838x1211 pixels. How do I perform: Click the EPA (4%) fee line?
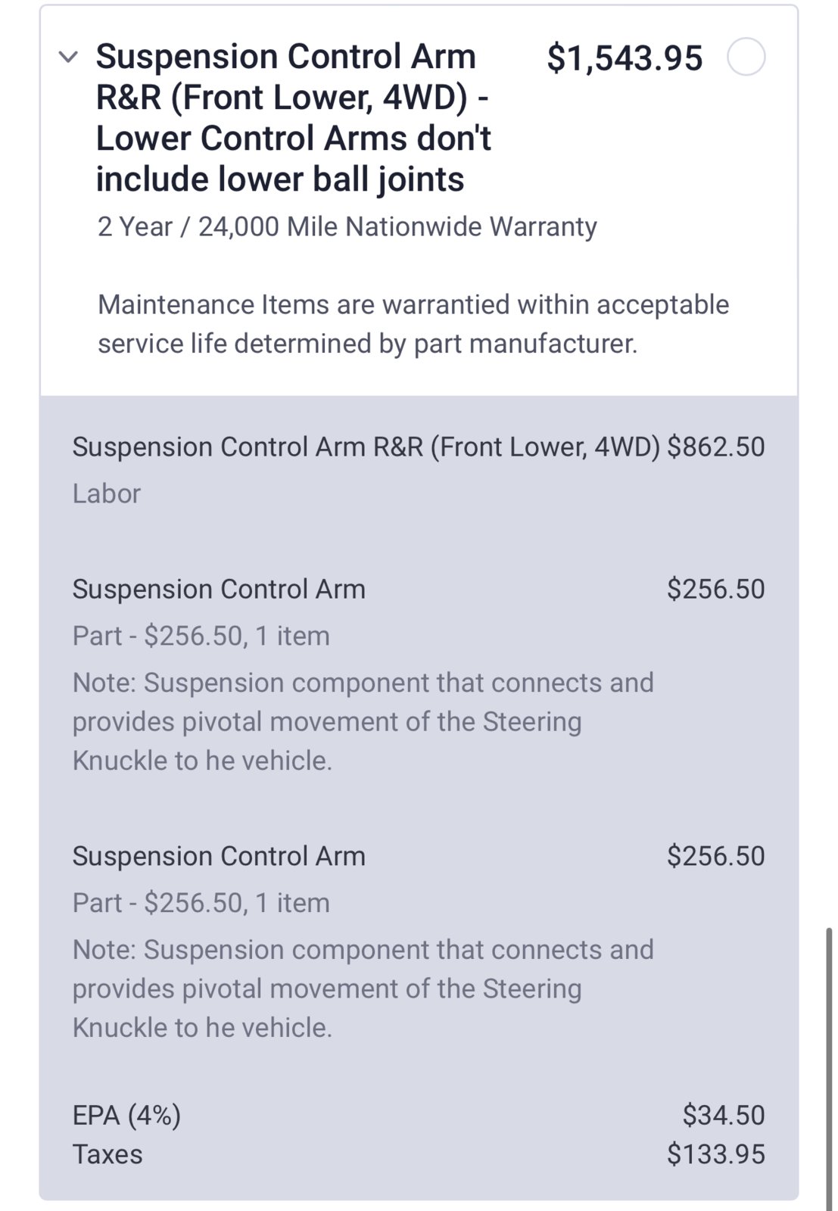[x=419, y=1115]
